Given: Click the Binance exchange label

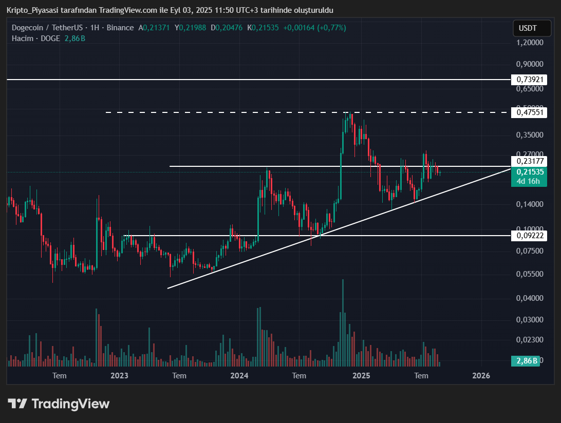Looking at the screenshot, I should pyautogui.click(x=120, y=28).
